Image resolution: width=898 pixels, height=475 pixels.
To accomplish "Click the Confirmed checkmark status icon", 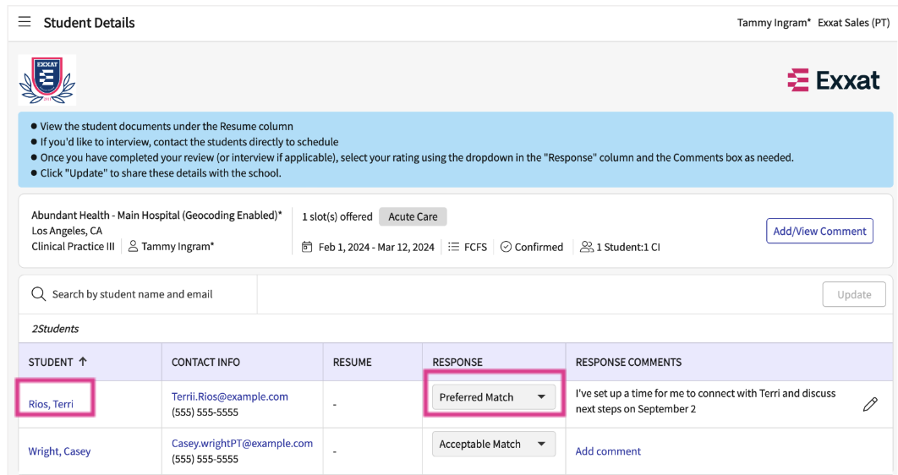I will coord(506,247).
